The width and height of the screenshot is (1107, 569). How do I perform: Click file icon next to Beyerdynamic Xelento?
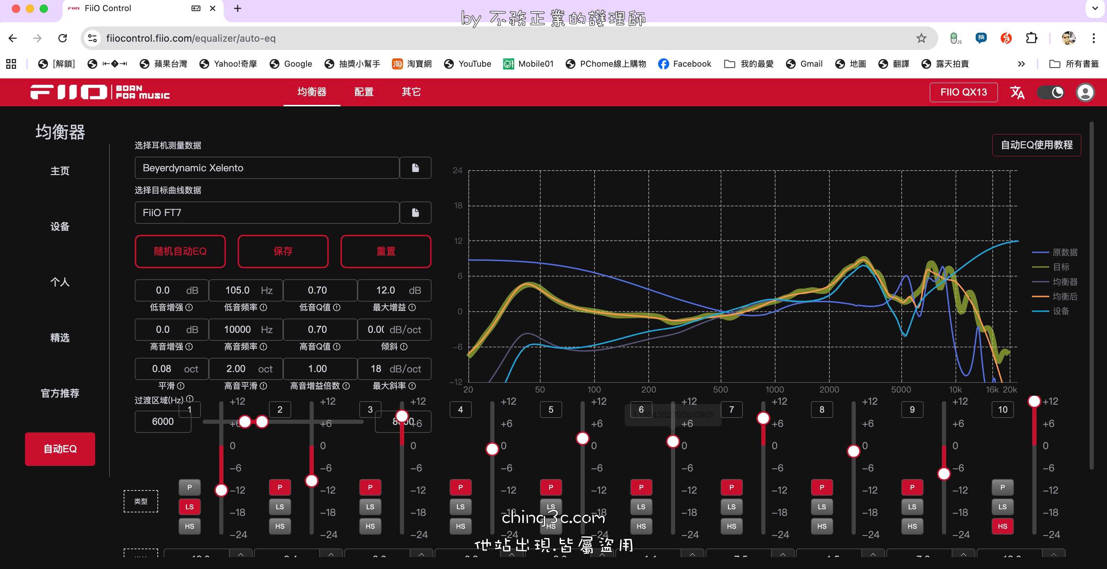click(x=415, y=167)
